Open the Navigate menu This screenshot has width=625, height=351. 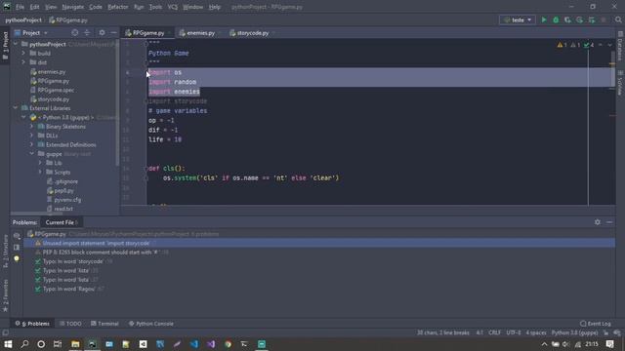pos(73,7)
